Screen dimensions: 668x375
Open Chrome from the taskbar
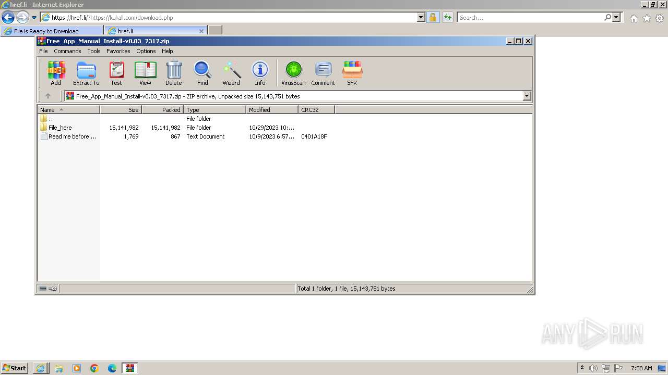(94, 368)
